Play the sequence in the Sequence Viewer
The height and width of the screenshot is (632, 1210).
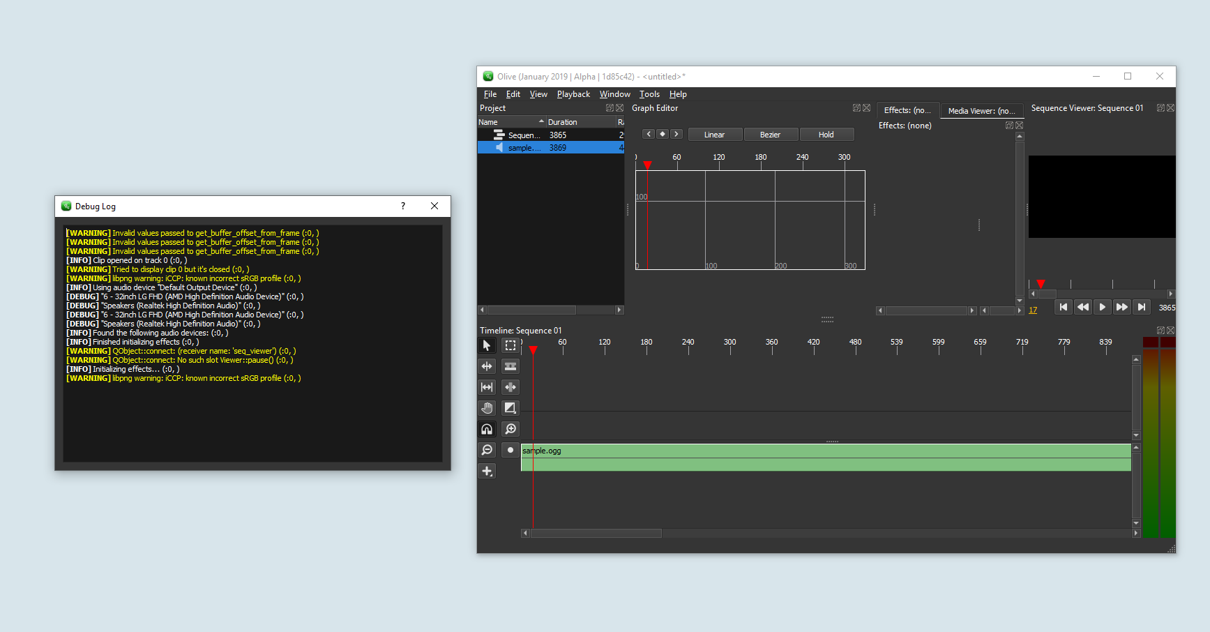click(1103, 307)
